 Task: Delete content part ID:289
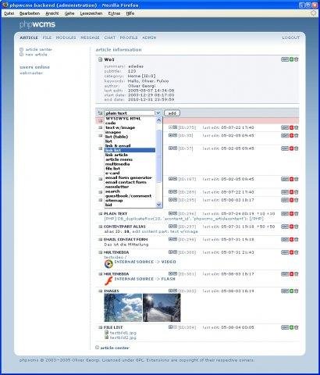pos(297,192)
